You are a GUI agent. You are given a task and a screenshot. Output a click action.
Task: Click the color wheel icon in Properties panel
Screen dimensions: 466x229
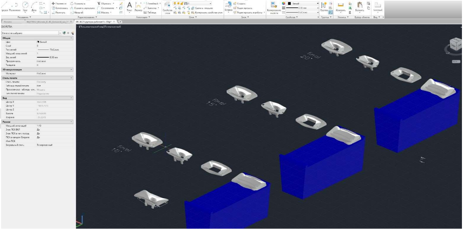click(283, 3)
